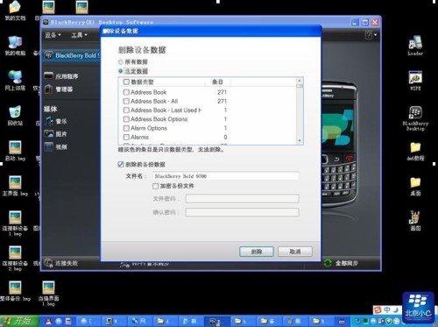Viewport: 438px width, 327px height.
Task: Select the 所有数据 (all data) radio button
Action: point(120,62)
